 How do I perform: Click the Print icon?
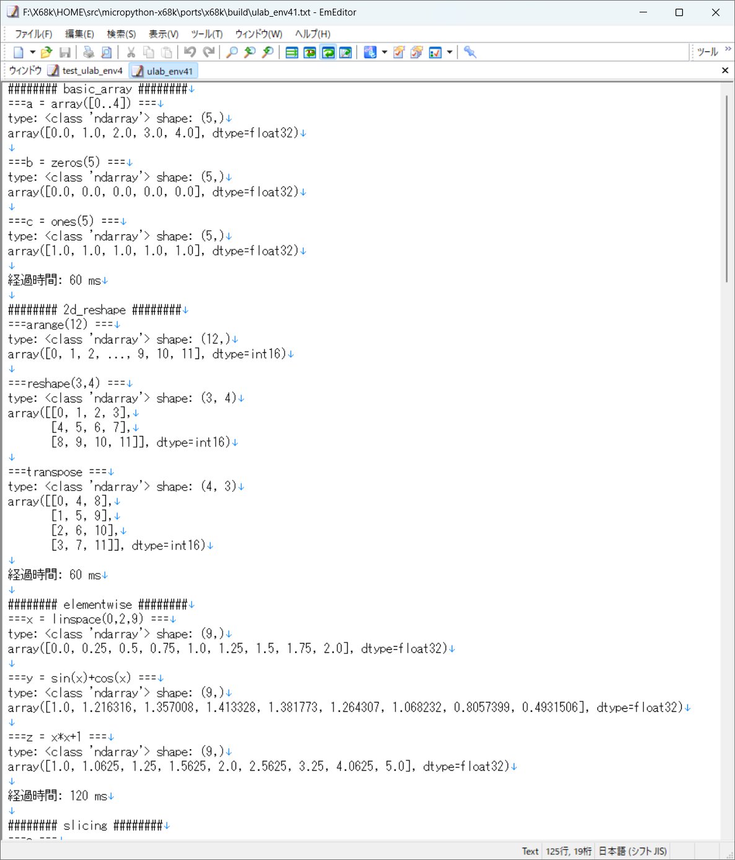[89, 53]
